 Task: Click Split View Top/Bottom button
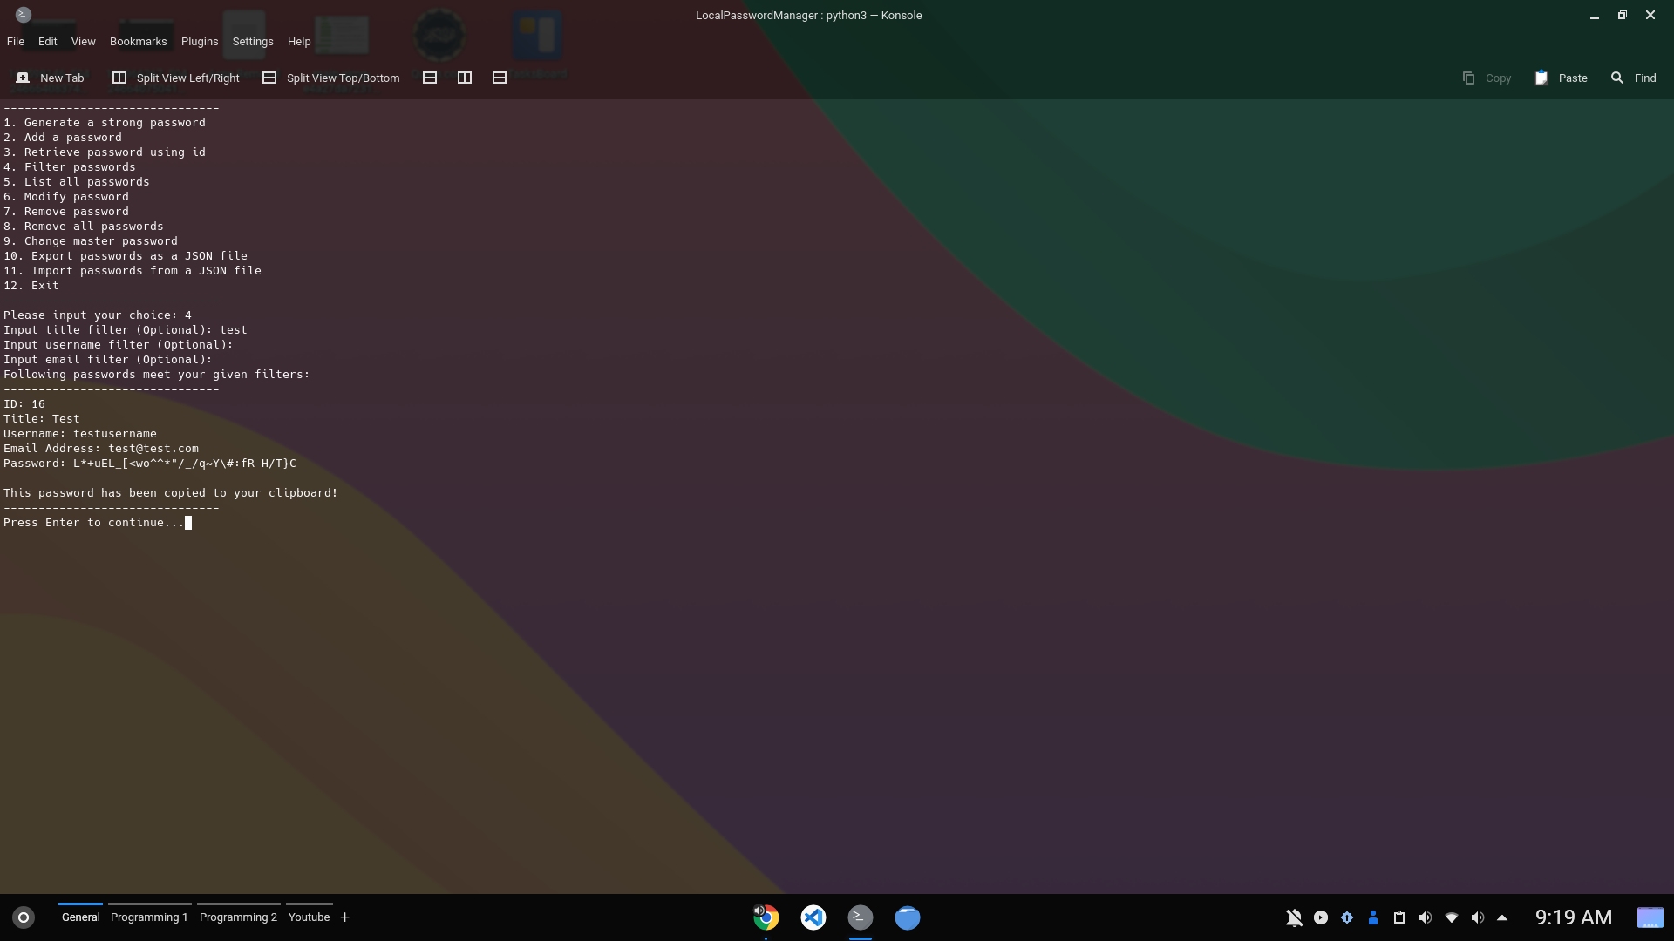coord(331,78)
